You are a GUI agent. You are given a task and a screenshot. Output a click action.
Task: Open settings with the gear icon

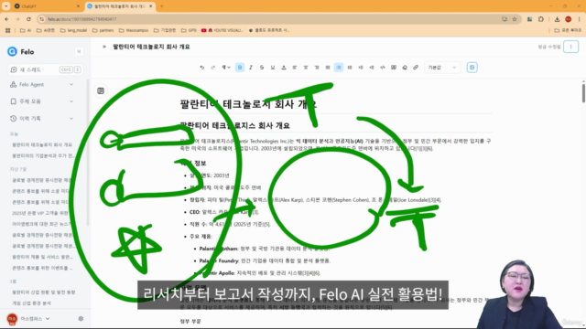[81, 319]
